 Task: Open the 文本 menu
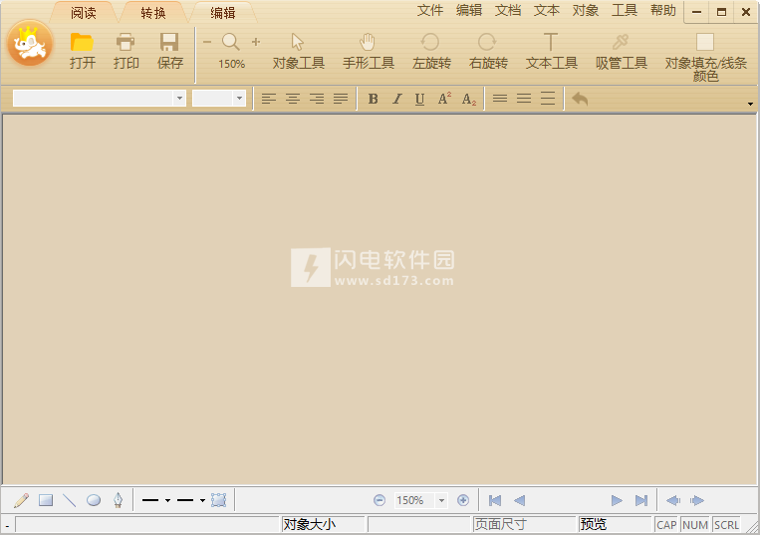tap(546, 10)
